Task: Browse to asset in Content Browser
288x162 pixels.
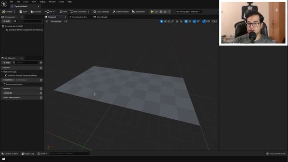Action: coord(36,12)
